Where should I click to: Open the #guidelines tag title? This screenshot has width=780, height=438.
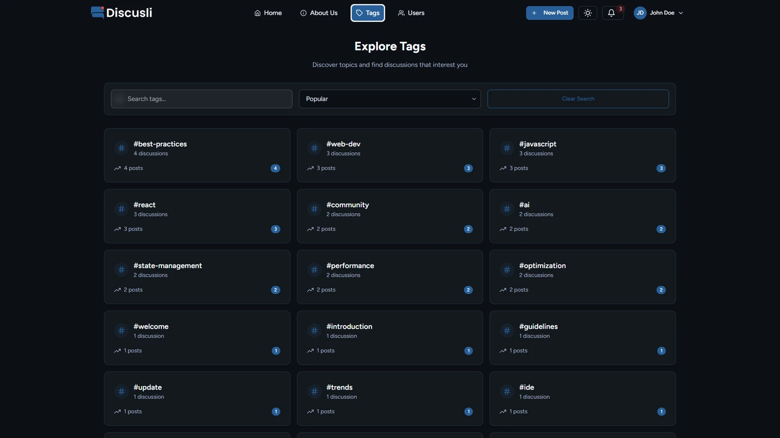point(538,326)
